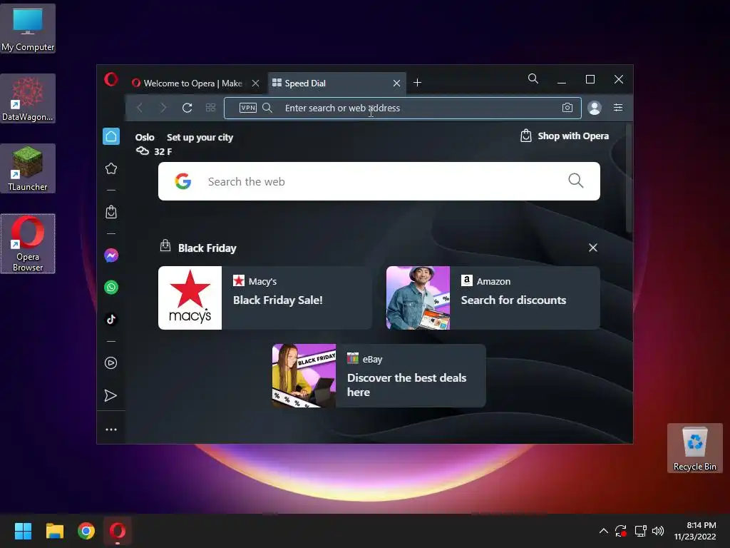730x548 pixels.
Task: Launch Chrome from the taskbar
Action: coord(86,531)
